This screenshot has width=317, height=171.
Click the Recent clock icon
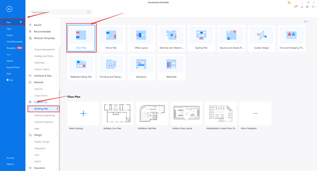coord(30,25)
